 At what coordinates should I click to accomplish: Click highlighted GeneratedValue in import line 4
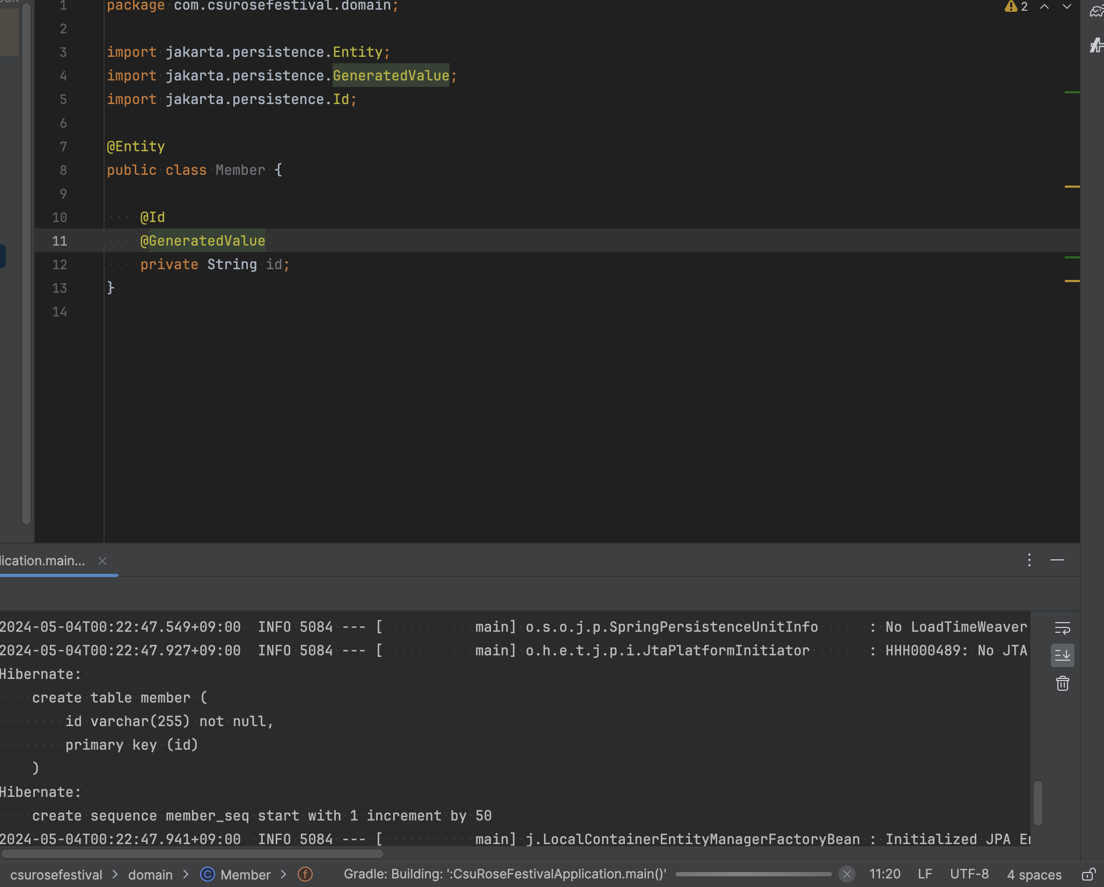[x=391, y=76]
